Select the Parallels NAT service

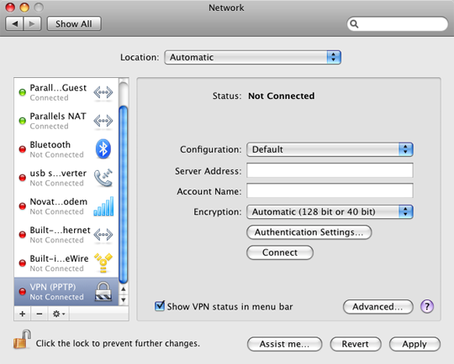66,121
